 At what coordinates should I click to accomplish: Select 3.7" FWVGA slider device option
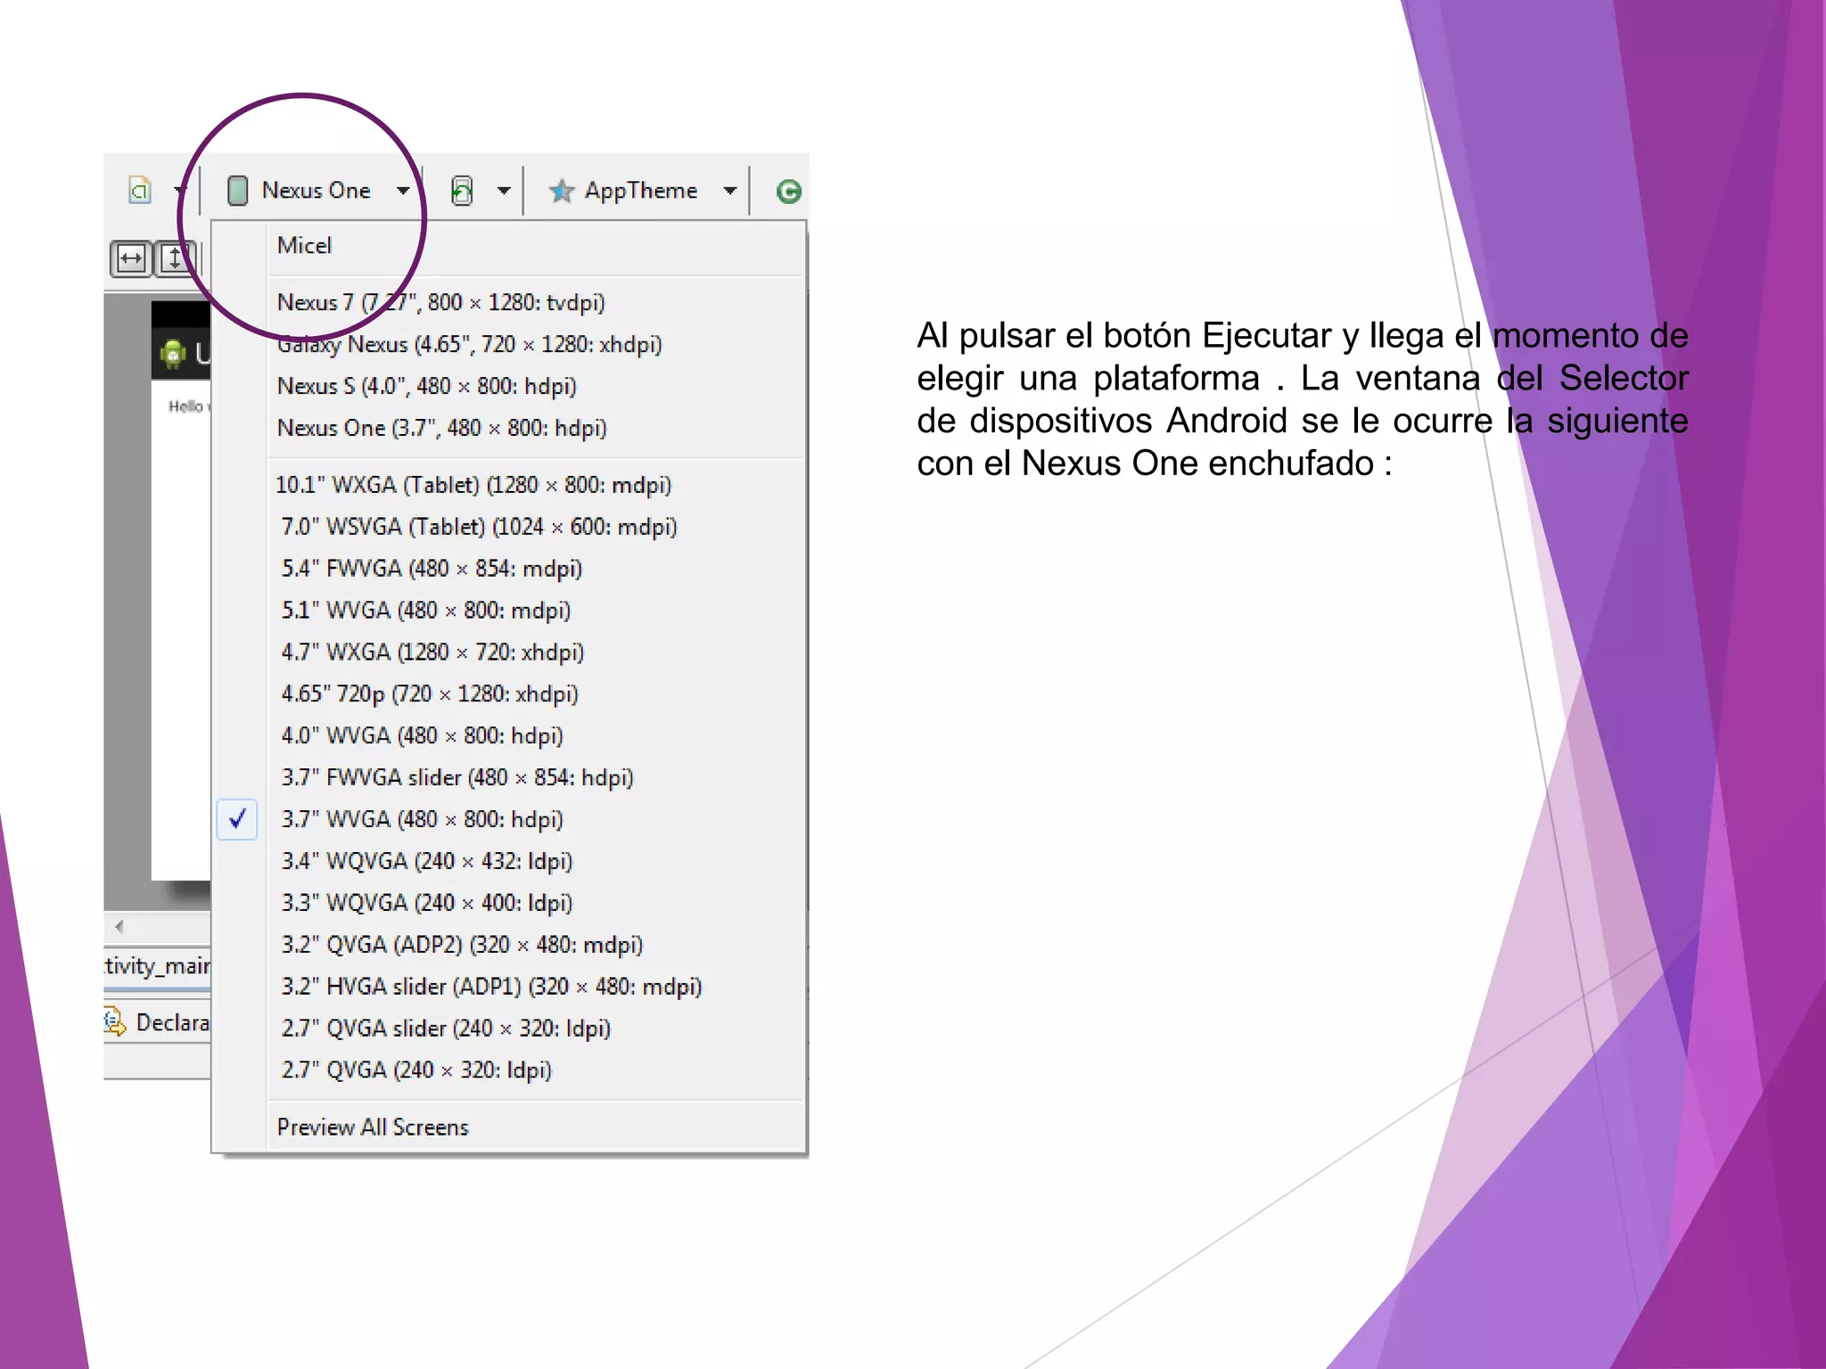[456, 777]
